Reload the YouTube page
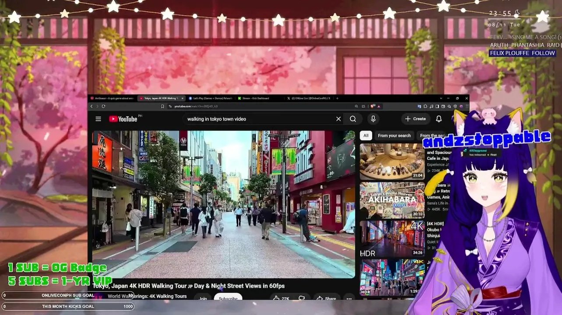 coord(103,106)
